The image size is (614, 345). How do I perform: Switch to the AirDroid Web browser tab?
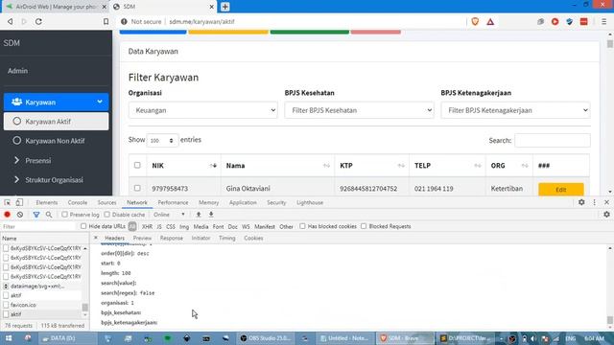click(x=56, y=7)
